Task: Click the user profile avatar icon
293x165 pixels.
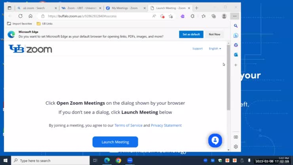Action: click(x=224, y=16)
